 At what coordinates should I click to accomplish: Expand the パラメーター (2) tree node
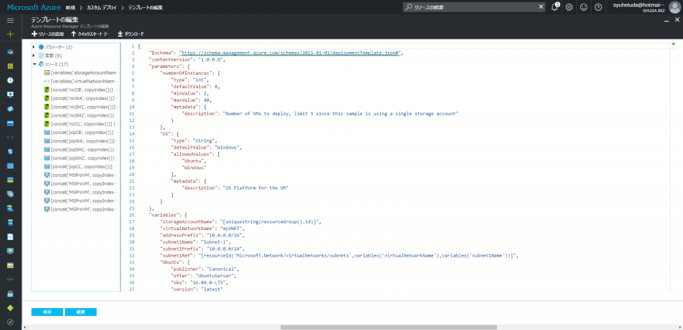[33, 47]
